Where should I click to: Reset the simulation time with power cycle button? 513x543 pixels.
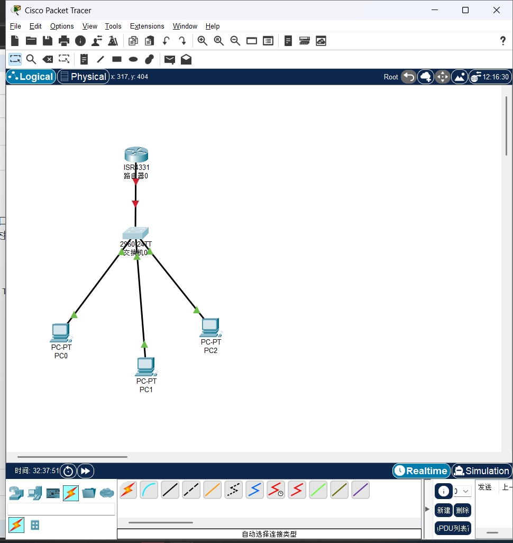[68, 471]
